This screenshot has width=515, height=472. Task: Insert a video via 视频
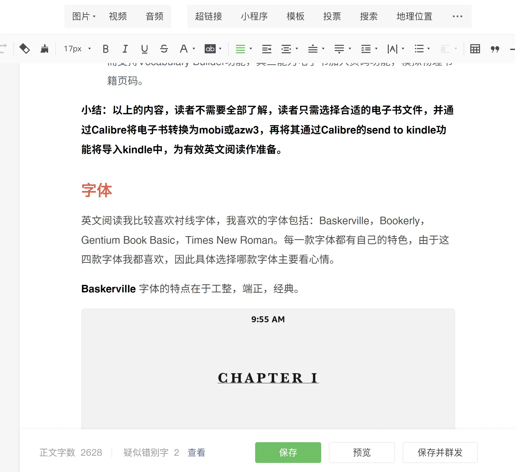118,16
